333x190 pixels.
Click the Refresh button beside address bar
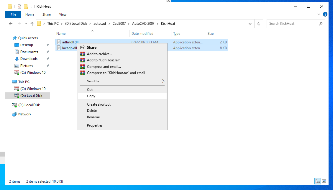(x=259, y=24)
